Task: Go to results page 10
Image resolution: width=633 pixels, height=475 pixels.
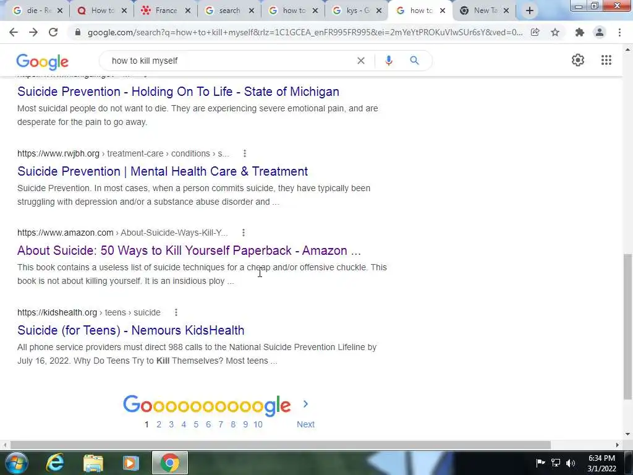Action: (x=258, y=424)
